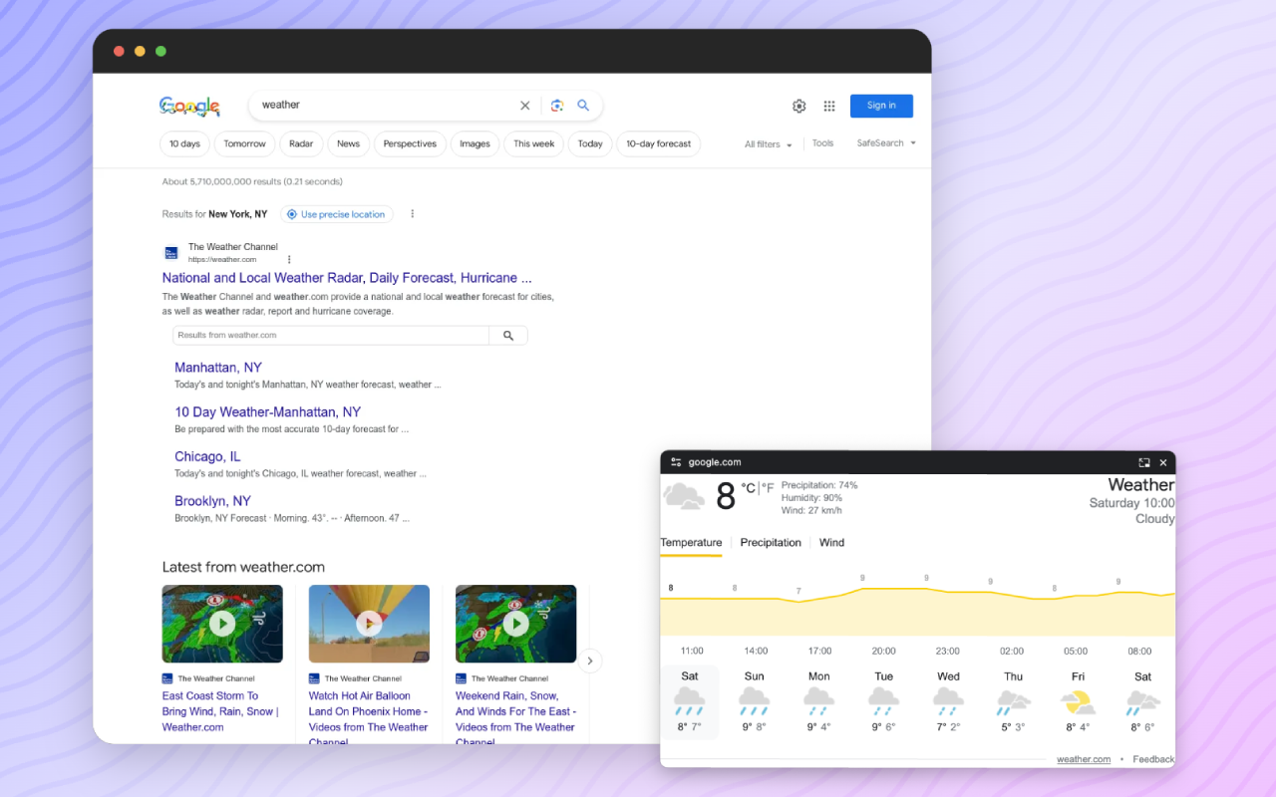Screen dimensions: 1276x797
Task: Click Use precise location
Action: 337,214
